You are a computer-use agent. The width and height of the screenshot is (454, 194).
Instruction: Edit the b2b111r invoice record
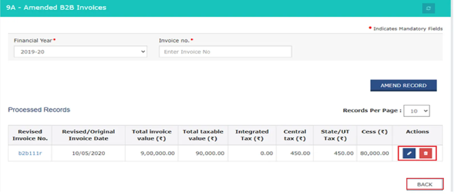point(409,153)
